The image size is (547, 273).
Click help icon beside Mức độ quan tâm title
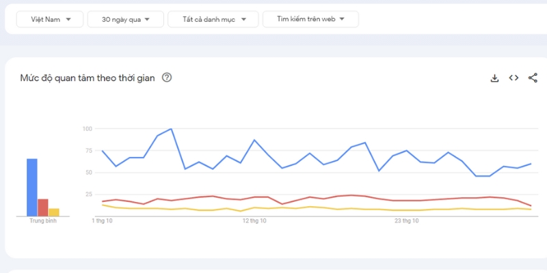coord(167,78)
